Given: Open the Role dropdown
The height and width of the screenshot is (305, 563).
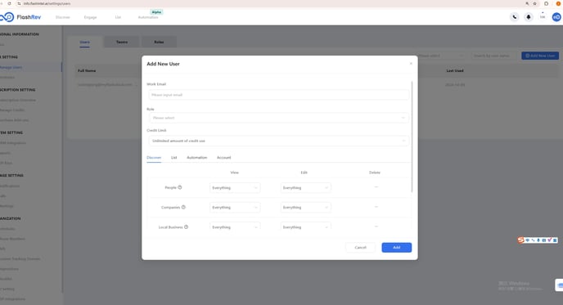Looking at the screenshot, I should pos(278,118).
